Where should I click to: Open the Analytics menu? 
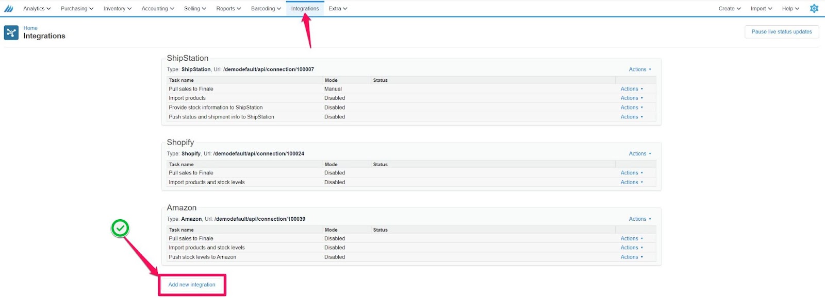[37, 9]
